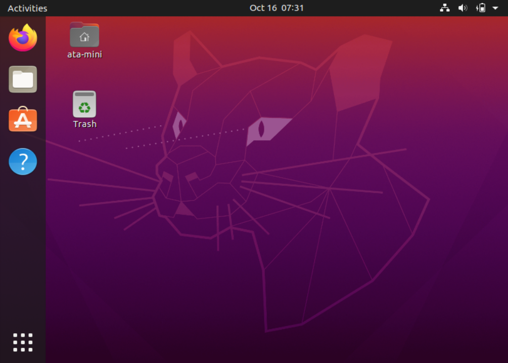The height and width of the screenshot is (363, 508).
Task: Select the Trash desktop icon
Action: [x=84, y=104]
